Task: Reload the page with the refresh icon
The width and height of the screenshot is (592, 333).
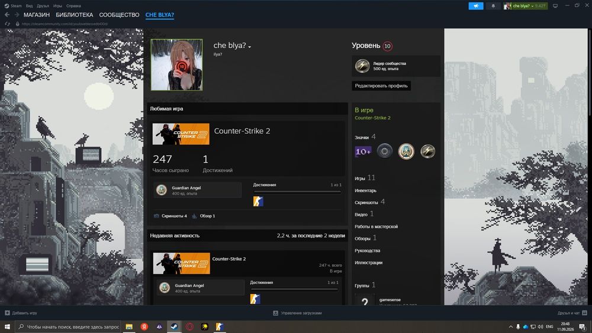Action: 7,24
